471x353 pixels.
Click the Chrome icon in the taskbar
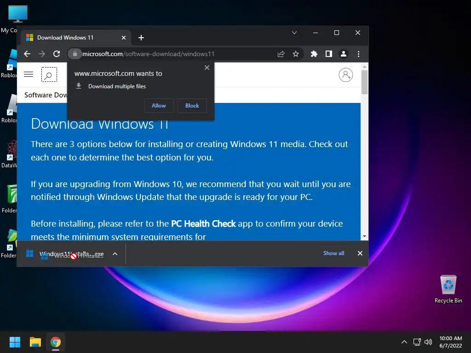click(x=56, y=342)
